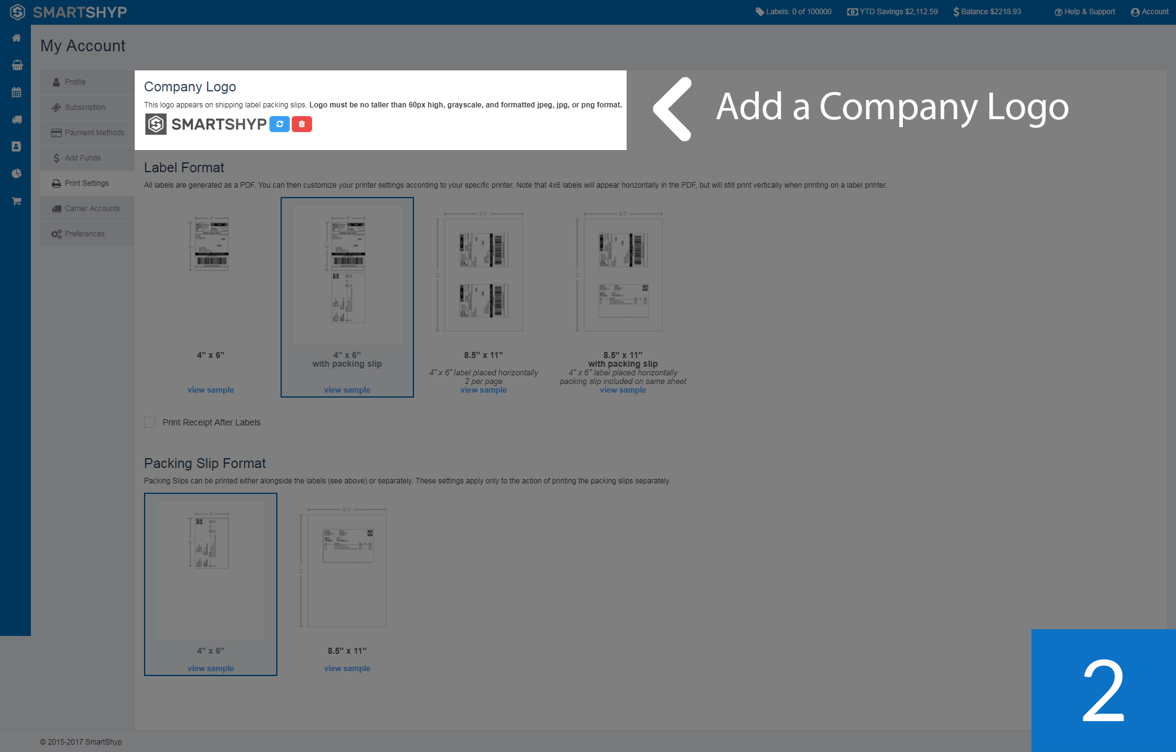Open the calendar icon in sidebar
This screenshot has height=752, width=1176.
(x=17, y=92)
